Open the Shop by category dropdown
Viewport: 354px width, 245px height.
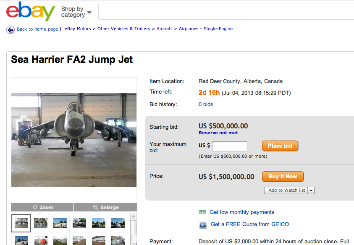point(76,12)
